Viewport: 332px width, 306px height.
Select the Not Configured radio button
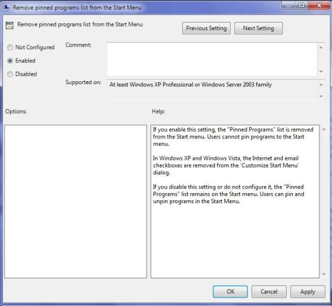pyautogui.click(x=10, y=47)
